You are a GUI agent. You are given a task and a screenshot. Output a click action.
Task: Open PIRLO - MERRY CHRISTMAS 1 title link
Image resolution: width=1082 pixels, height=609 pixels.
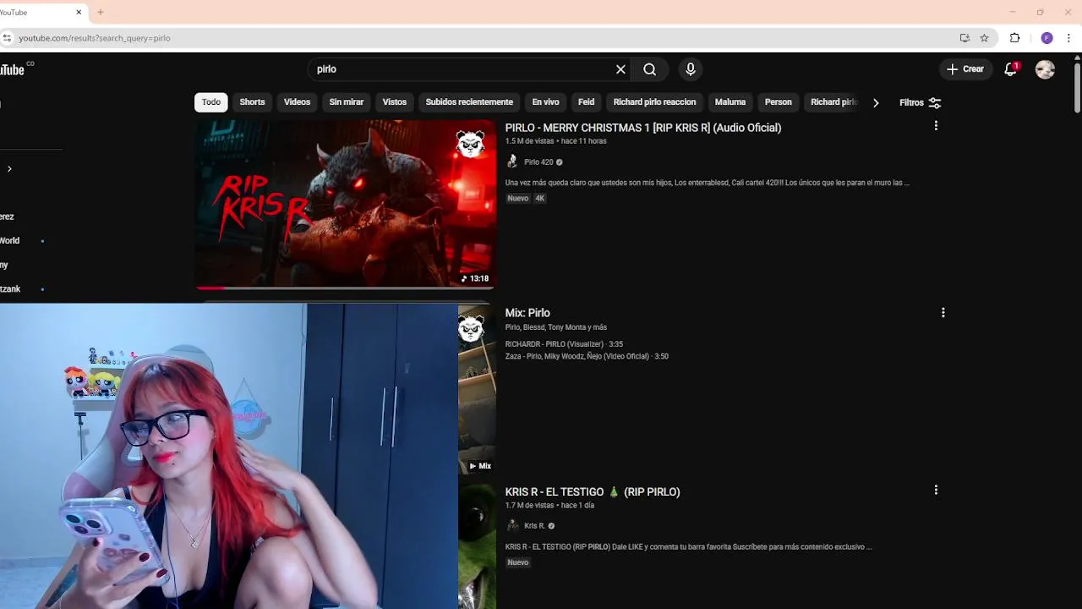click(x=643, y=128)
